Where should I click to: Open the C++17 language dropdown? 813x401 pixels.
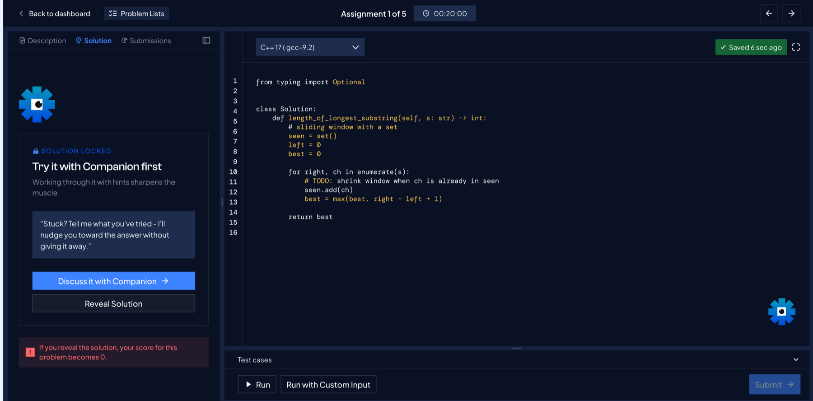310,47
